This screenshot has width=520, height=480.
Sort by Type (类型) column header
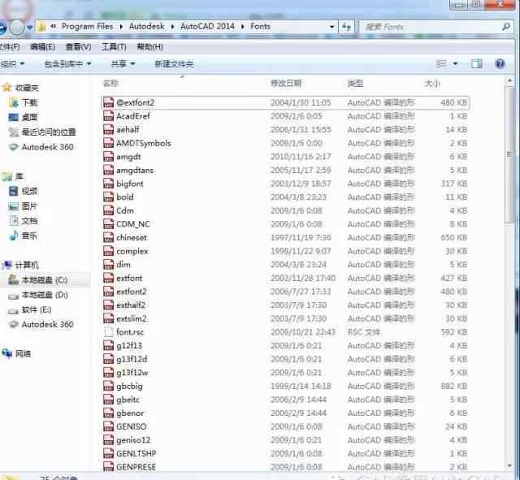tap(355, 83)
